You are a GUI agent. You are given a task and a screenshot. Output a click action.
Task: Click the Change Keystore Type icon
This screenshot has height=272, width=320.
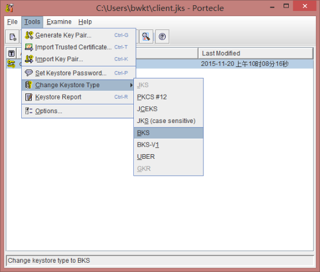[x=28, y=85]
